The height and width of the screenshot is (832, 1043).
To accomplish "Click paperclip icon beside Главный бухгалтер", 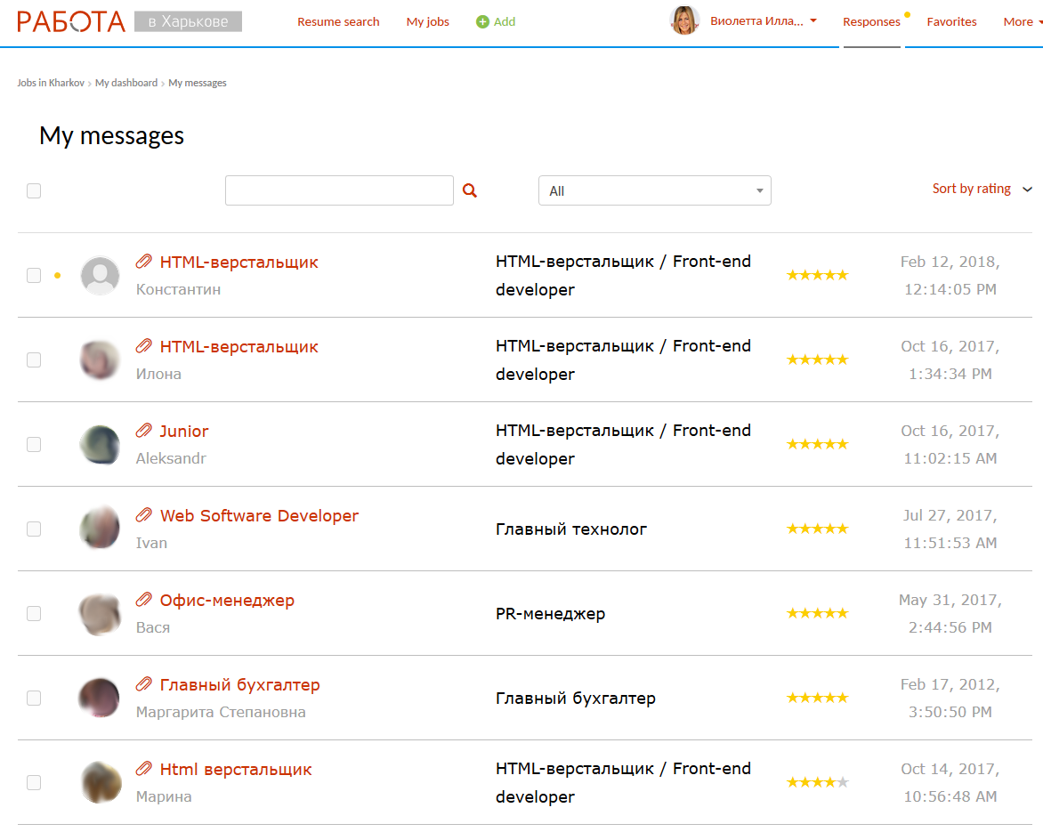I will pyautogui.click(x=144, y=684).
